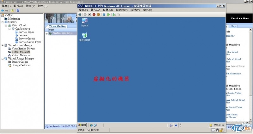Click the guest taskbar hand icon
Viewport: 253px width, 134px height.
(171, 125)
